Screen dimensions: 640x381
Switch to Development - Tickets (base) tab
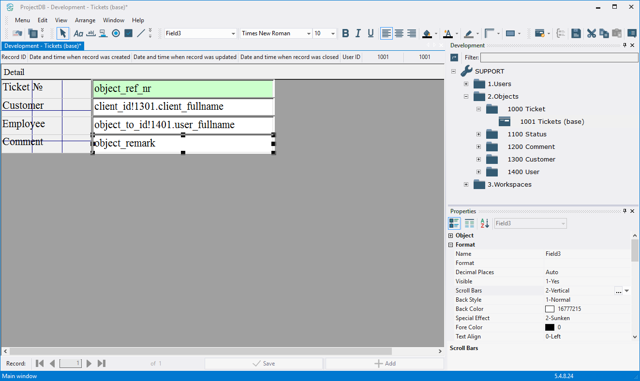pyautogui.click(x=43, y=46)
